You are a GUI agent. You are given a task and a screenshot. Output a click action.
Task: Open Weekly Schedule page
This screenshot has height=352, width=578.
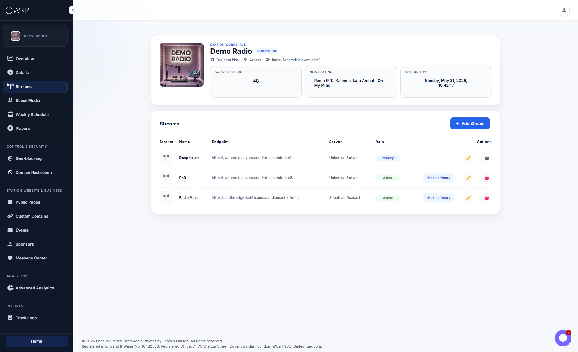[35, 114]
